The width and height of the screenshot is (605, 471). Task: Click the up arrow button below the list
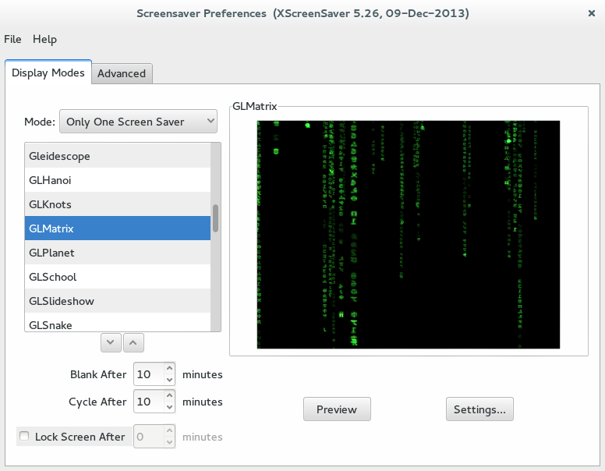[x=133, y=342]
